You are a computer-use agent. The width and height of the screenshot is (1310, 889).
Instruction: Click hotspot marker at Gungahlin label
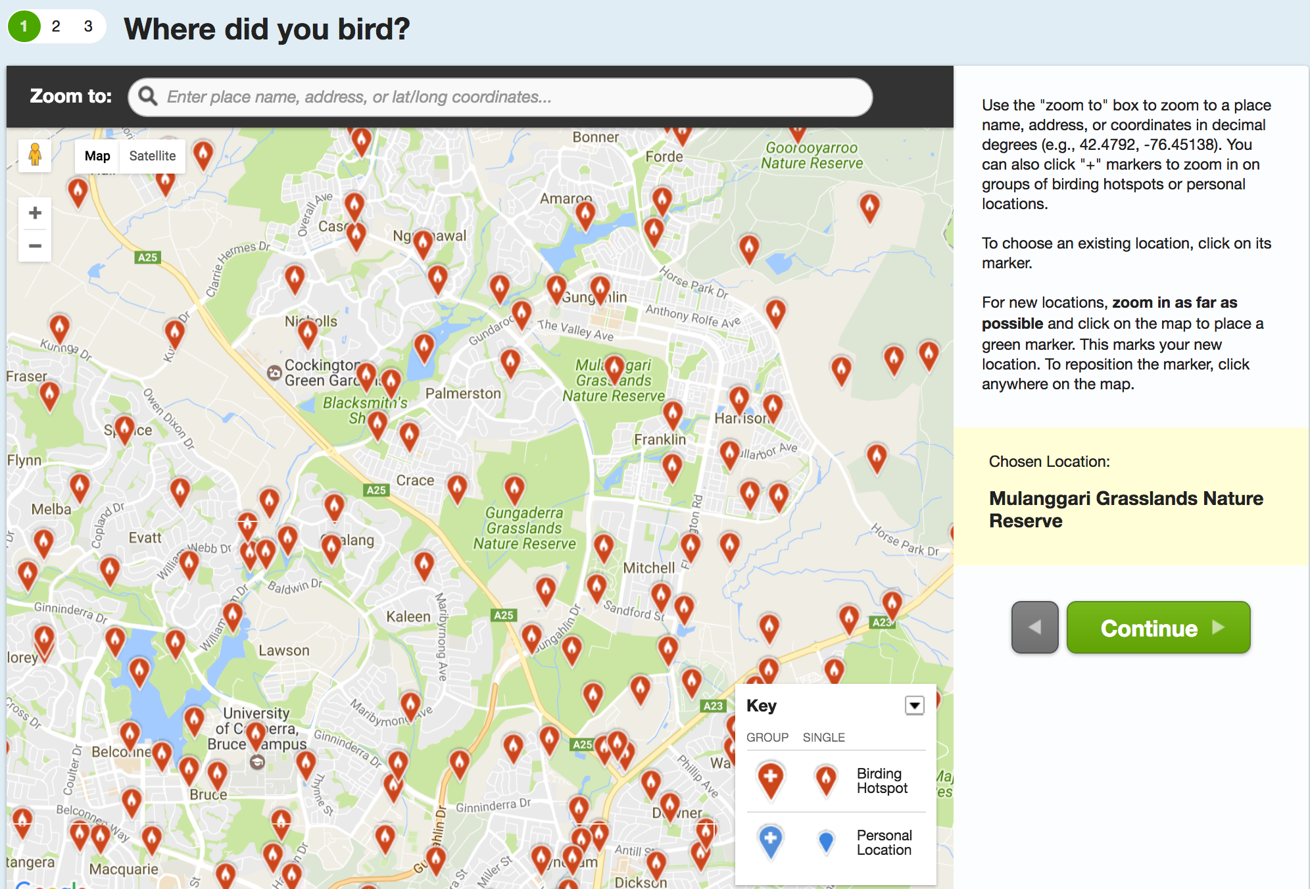point(600,289)
